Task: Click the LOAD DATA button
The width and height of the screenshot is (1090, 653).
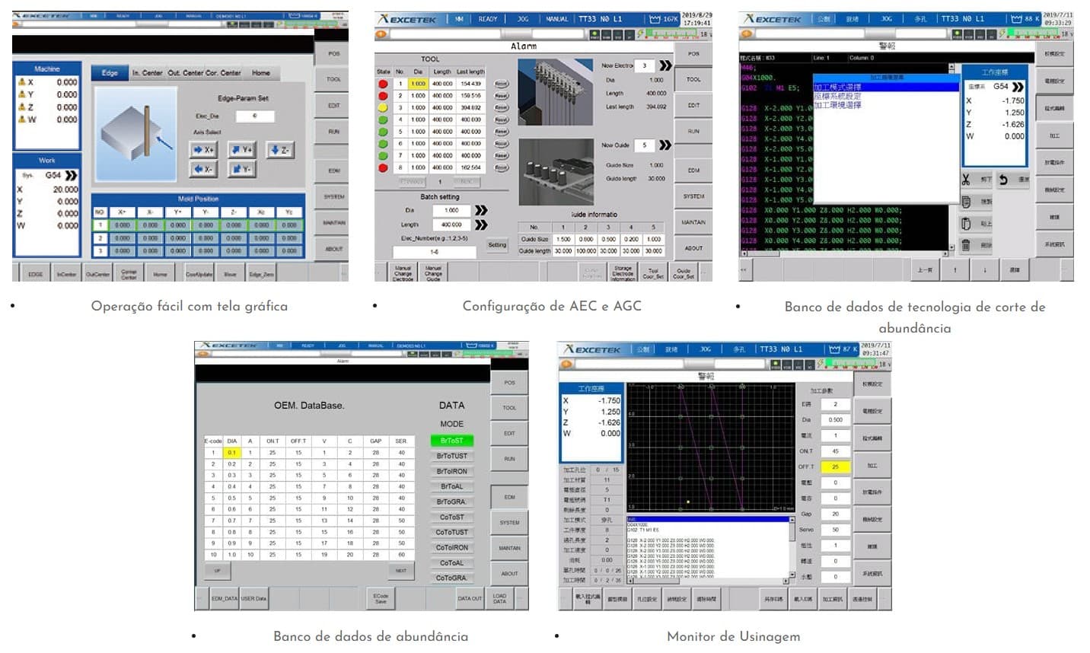Action: (499, 599)
